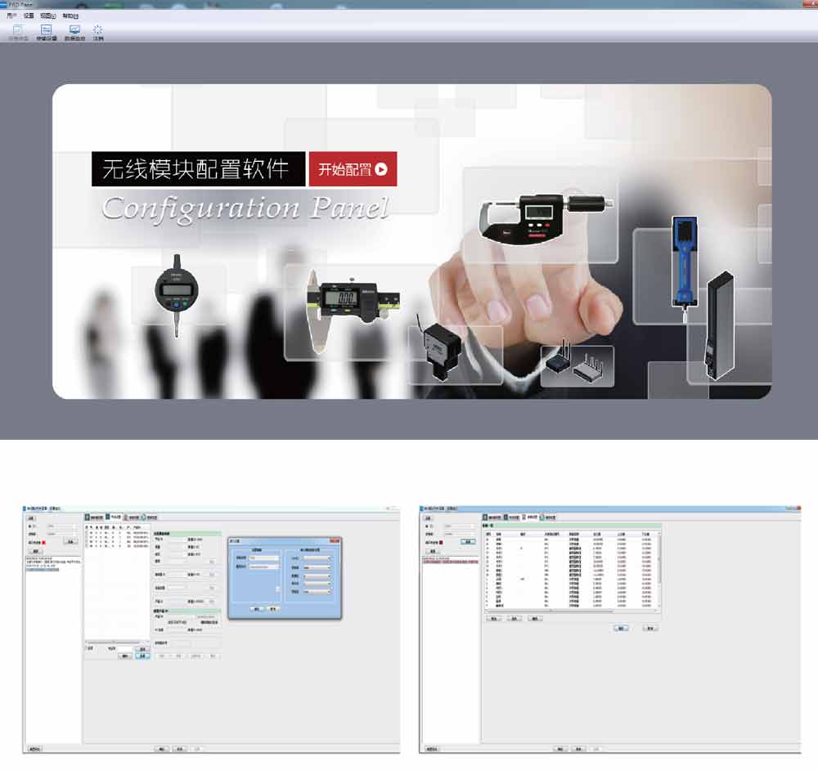Open the 用户 menu
This screenshot has width=818, height=770.
pyautogui.click(x=11, y=16)
